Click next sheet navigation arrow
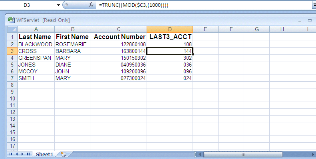The image size is (316, 159). point(22,154)
